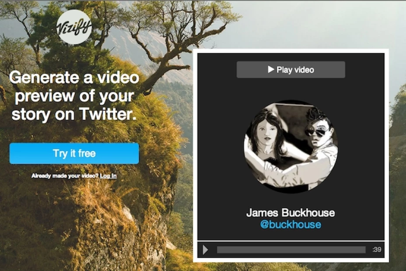Click the @buckhouse Twitter handle

point(290,225)
